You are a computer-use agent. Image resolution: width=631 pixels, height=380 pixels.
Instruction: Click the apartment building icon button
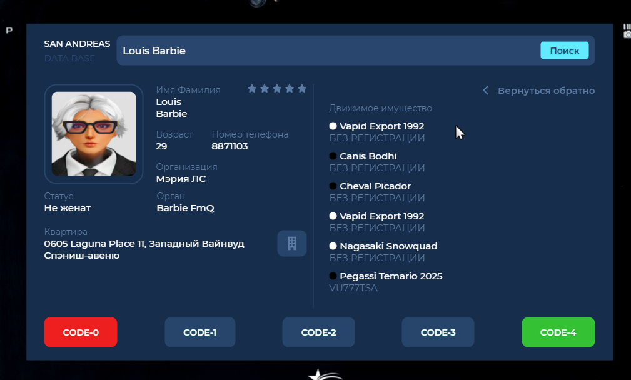[291, 243]
